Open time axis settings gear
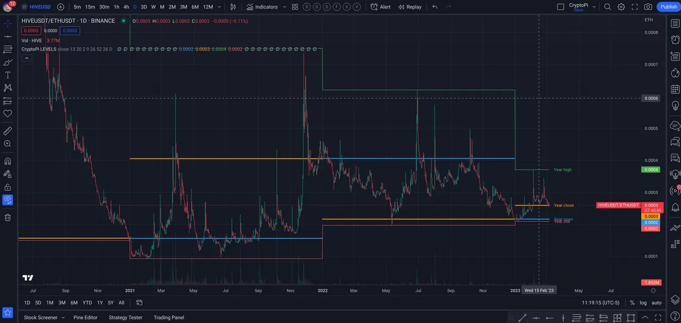 pos(653,291)
